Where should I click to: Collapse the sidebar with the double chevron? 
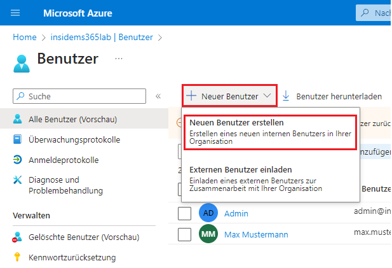tap(158, 96)
